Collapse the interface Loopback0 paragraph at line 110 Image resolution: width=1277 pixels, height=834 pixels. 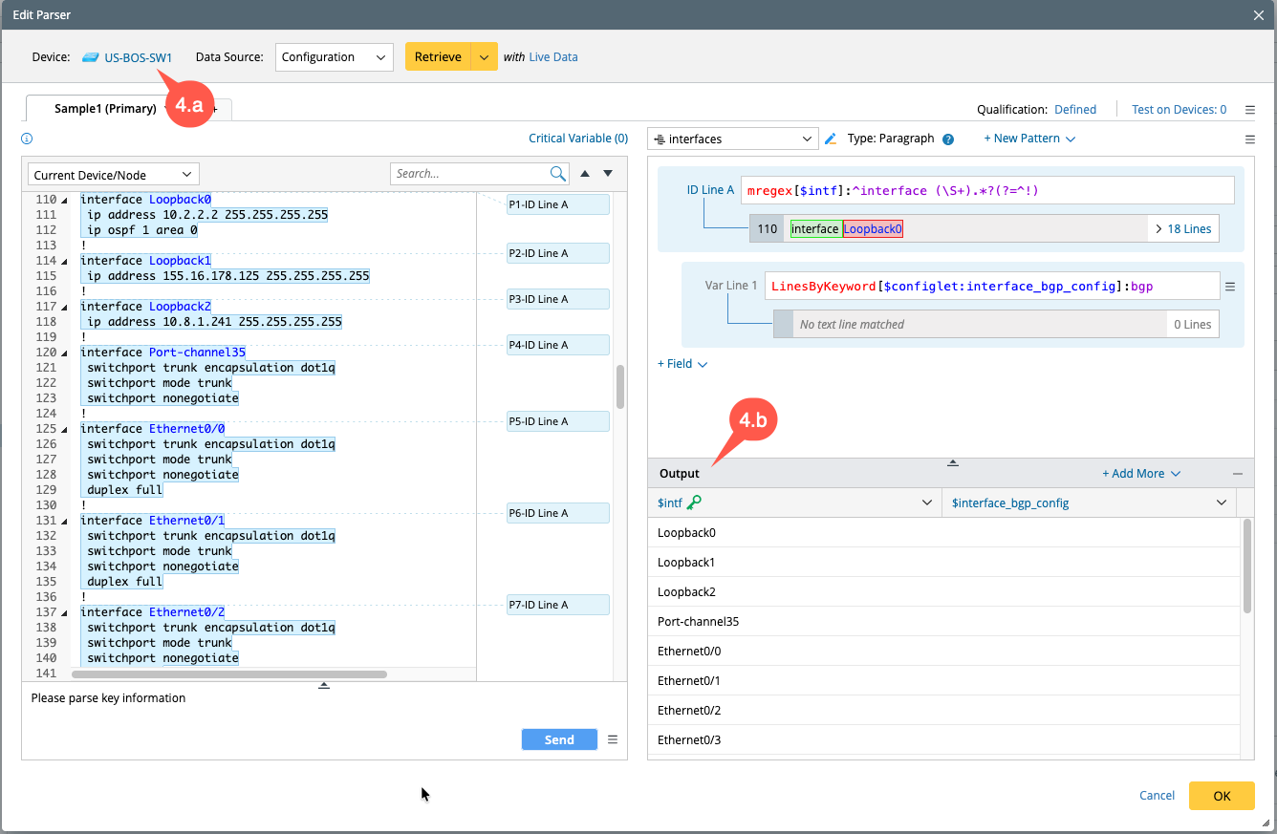point(65,201)
